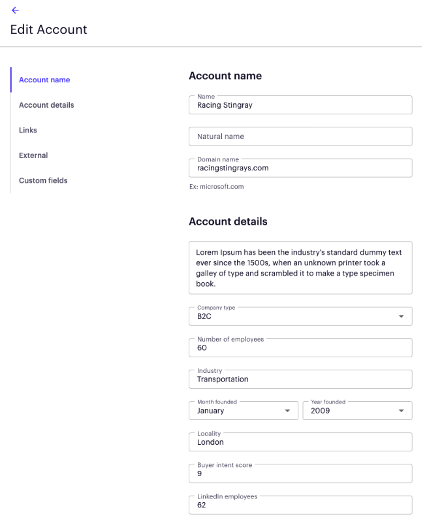Click the Number of employees field
This screenshot has height=531, width=427.
(x=300, y=347)
